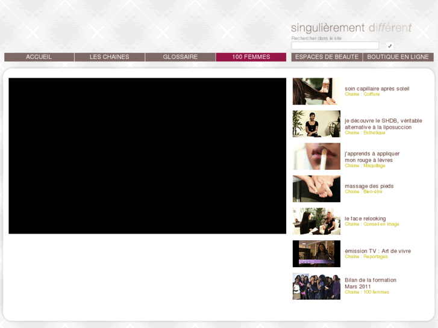Click 'massage des pieds' title
Image resolution: width=438 pixels, height=328 pixels.
coord(369,186)
